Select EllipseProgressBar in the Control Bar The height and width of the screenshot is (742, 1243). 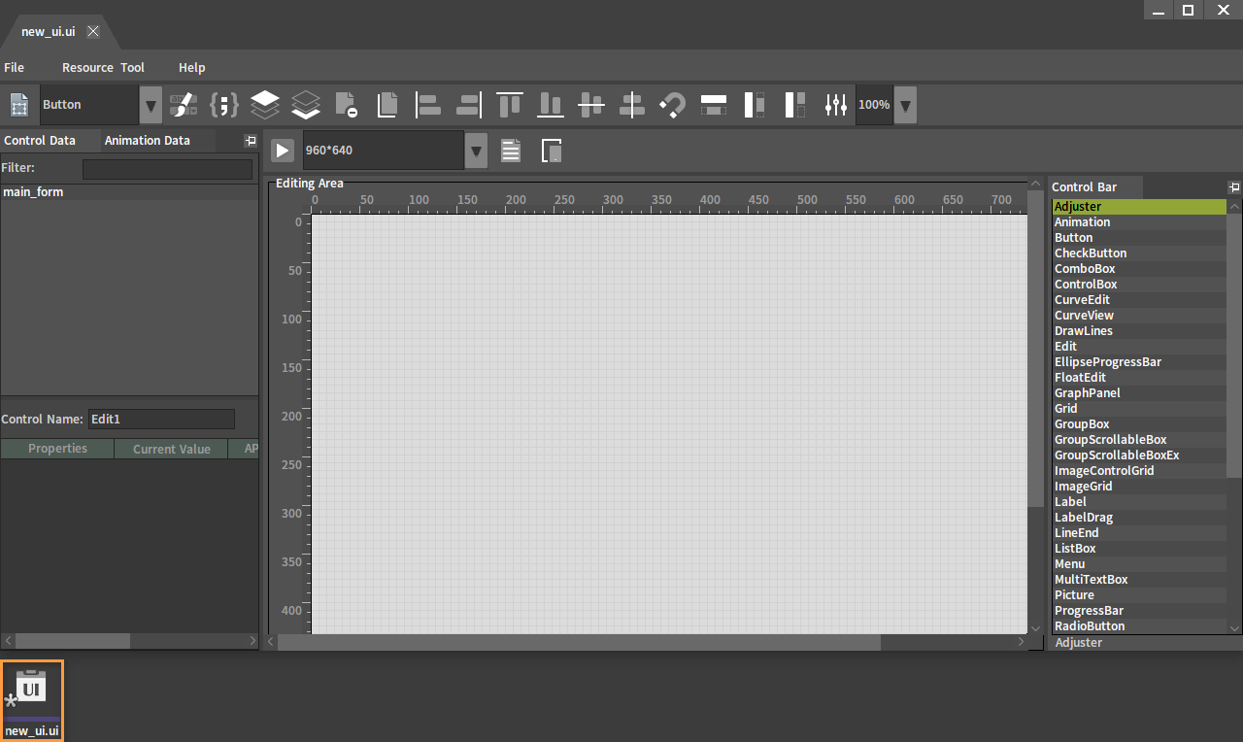tap(1139, 362)
